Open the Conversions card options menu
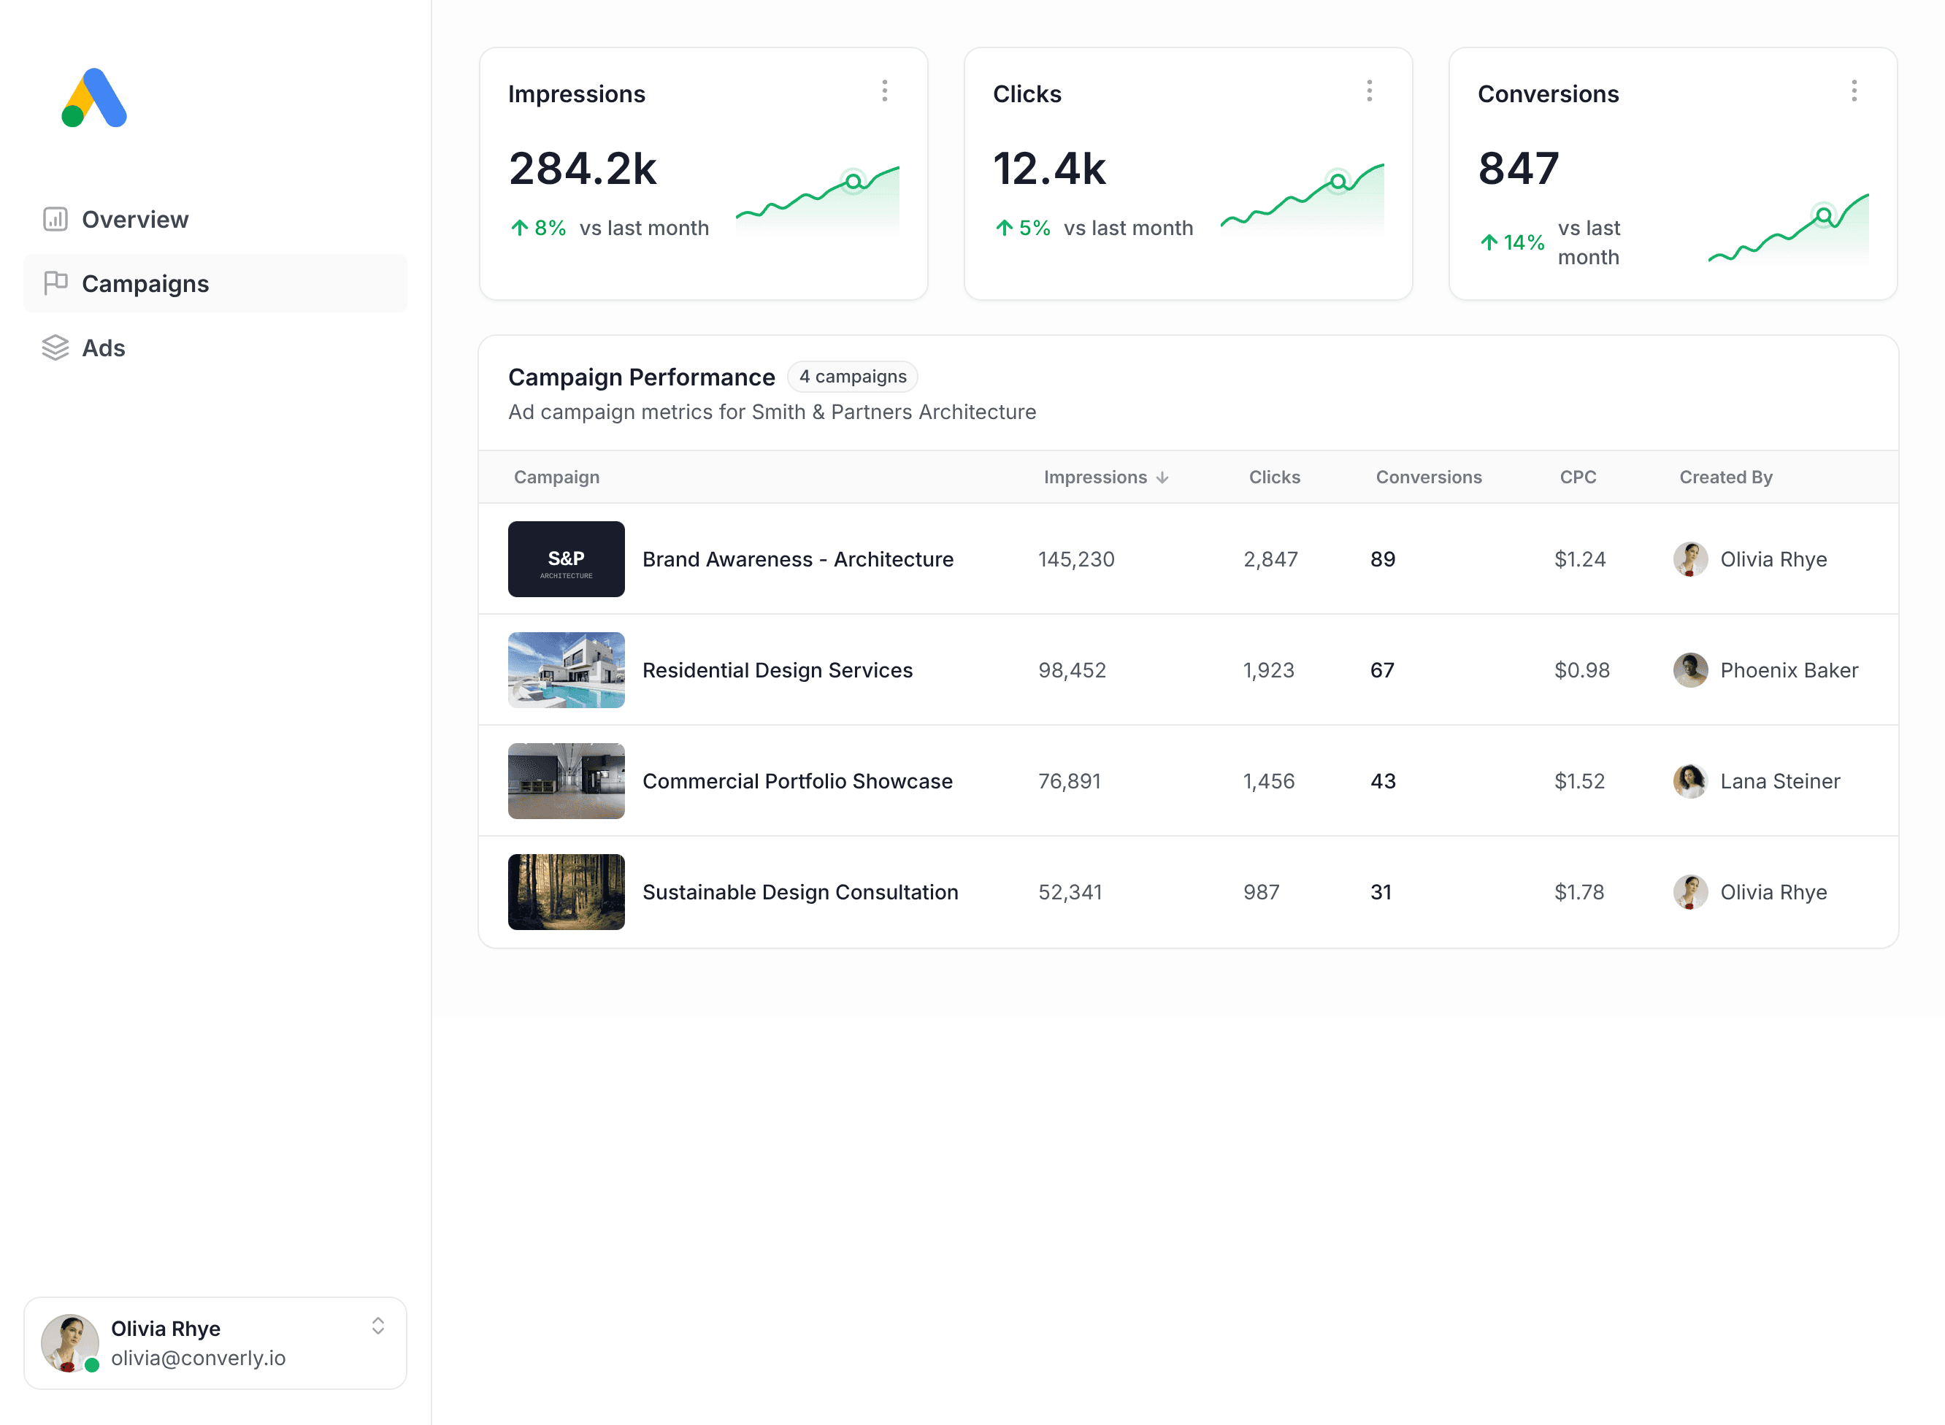Image resolution: width=1945 pixels, height=1425 pixels. click(1854, 91)
